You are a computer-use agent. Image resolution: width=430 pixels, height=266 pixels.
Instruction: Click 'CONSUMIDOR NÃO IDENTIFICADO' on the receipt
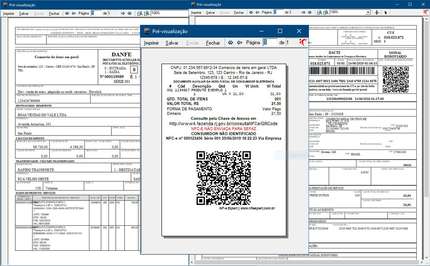224,134
